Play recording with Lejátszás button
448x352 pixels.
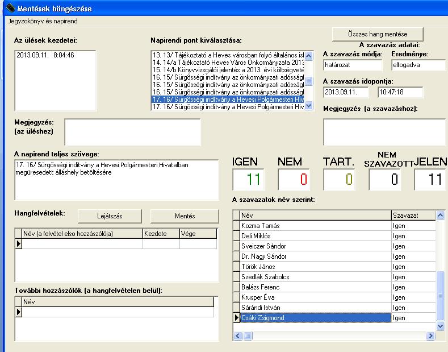click(110, 216)
